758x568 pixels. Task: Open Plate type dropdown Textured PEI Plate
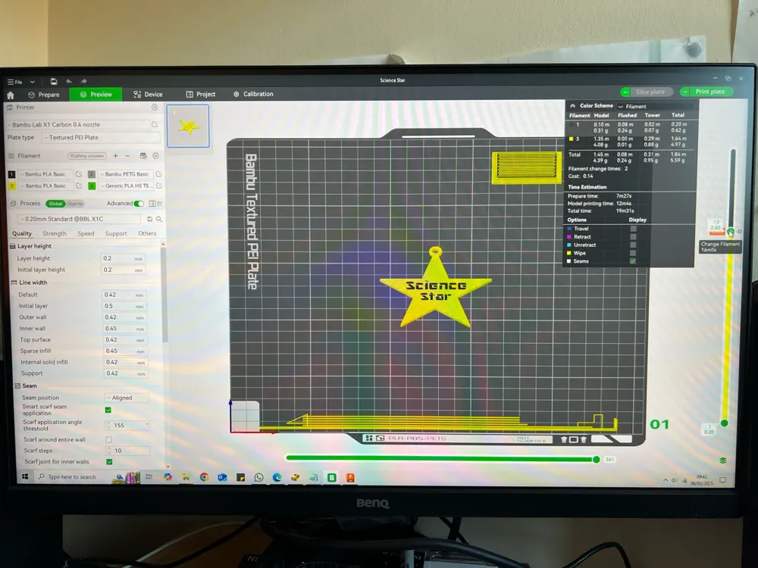coord(101,138)
